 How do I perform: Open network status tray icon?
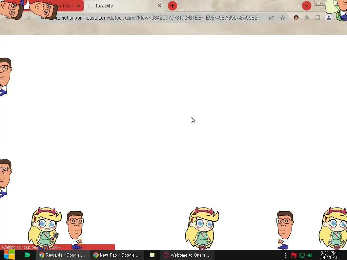[x=302, y=255]
